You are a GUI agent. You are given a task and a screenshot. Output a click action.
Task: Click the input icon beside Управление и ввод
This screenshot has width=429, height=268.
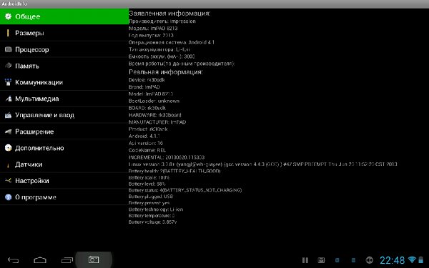(8, 115)
